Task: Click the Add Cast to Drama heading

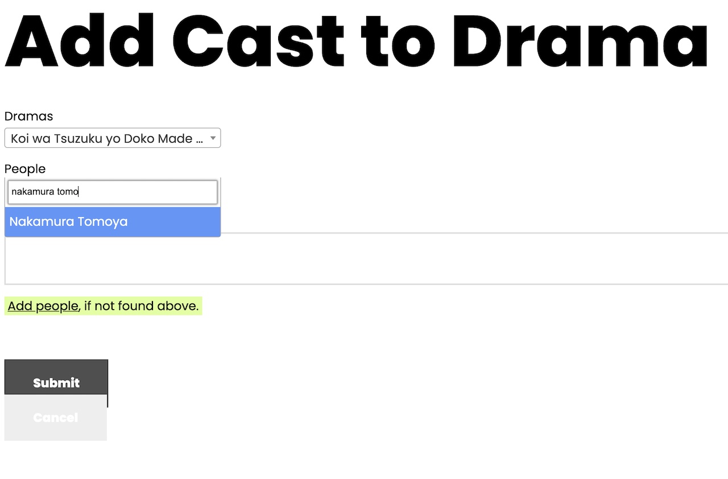Action: 357,41
